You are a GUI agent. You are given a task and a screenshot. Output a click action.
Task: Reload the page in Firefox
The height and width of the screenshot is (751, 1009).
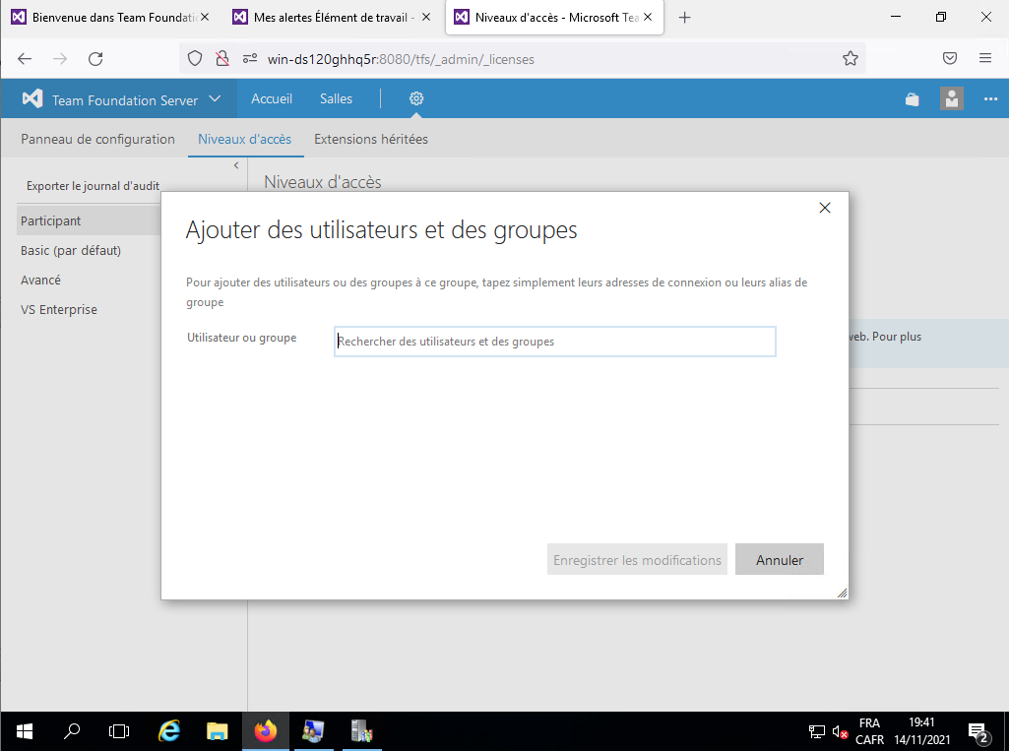95,59
